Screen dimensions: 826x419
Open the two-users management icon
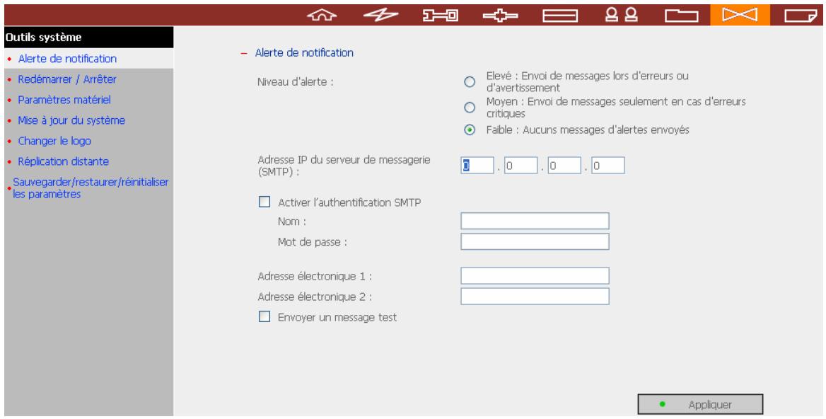click(621, 16)
